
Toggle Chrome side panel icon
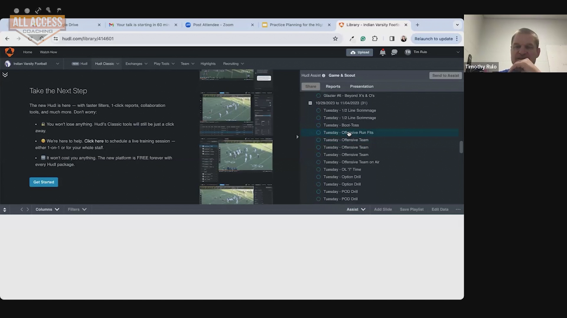(x=392, y=39)
